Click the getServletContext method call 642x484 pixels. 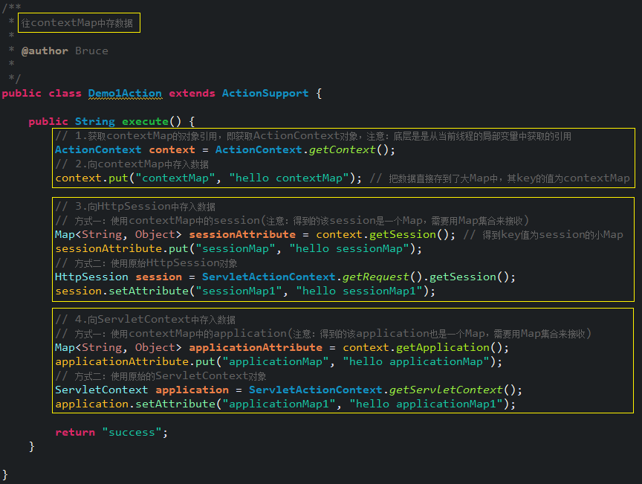[x=446, y=390]
